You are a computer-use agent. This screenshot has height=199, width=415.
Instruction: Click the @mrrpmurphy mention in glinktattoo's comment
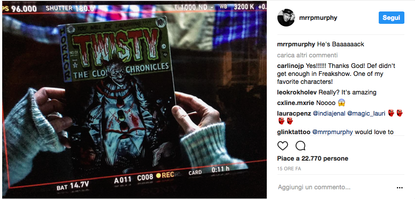pyautogui.click(x=332, y=132)
